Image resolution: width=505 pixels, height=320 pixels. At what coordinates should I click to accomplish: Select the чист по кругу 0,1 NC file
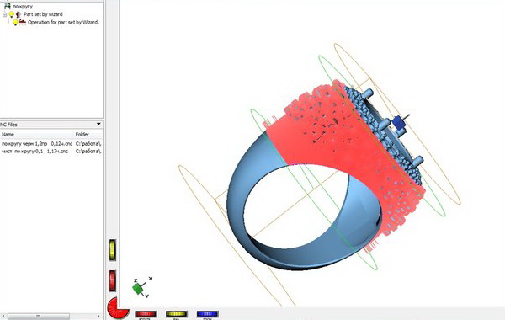(50, 151)
